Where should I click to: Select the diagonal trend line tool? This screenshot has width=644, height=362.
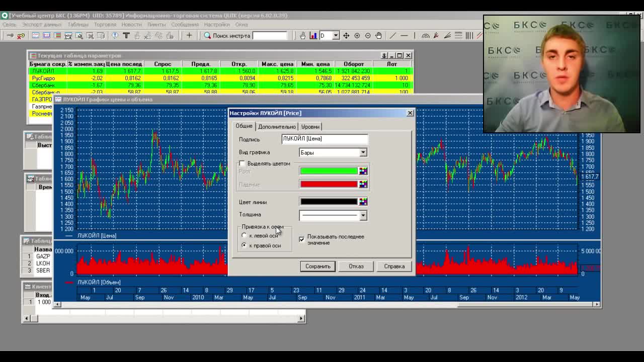[x=392, y=36]
